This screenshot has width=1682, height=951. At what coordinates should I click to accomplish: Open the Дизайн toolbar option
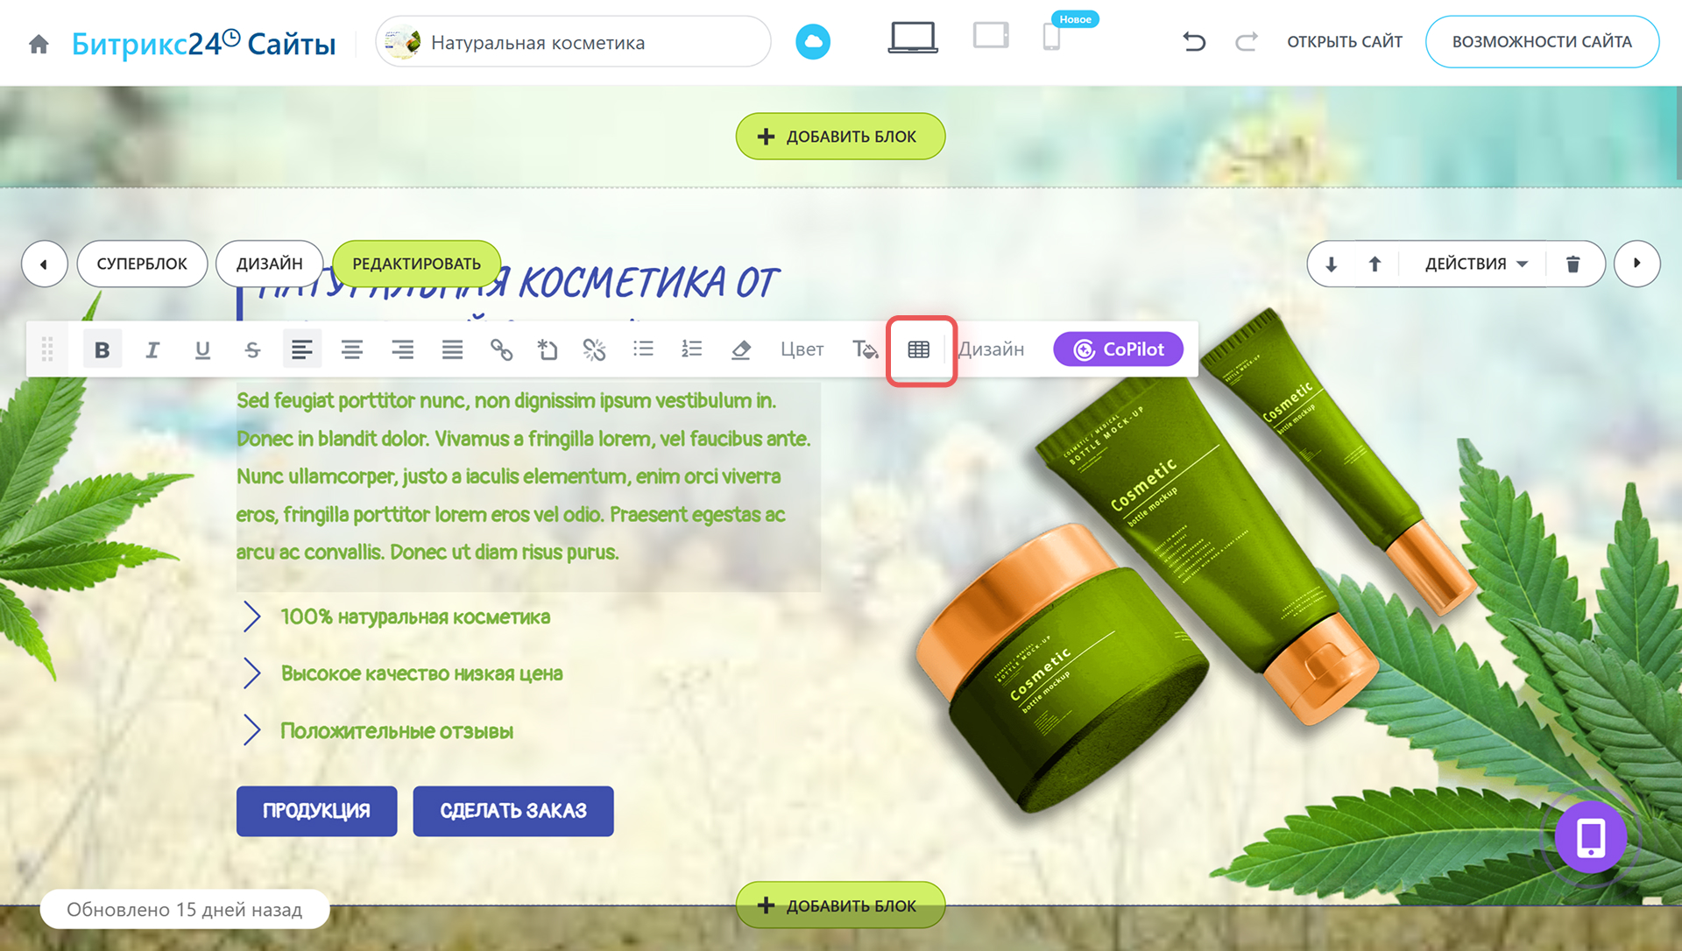point(991,349)
